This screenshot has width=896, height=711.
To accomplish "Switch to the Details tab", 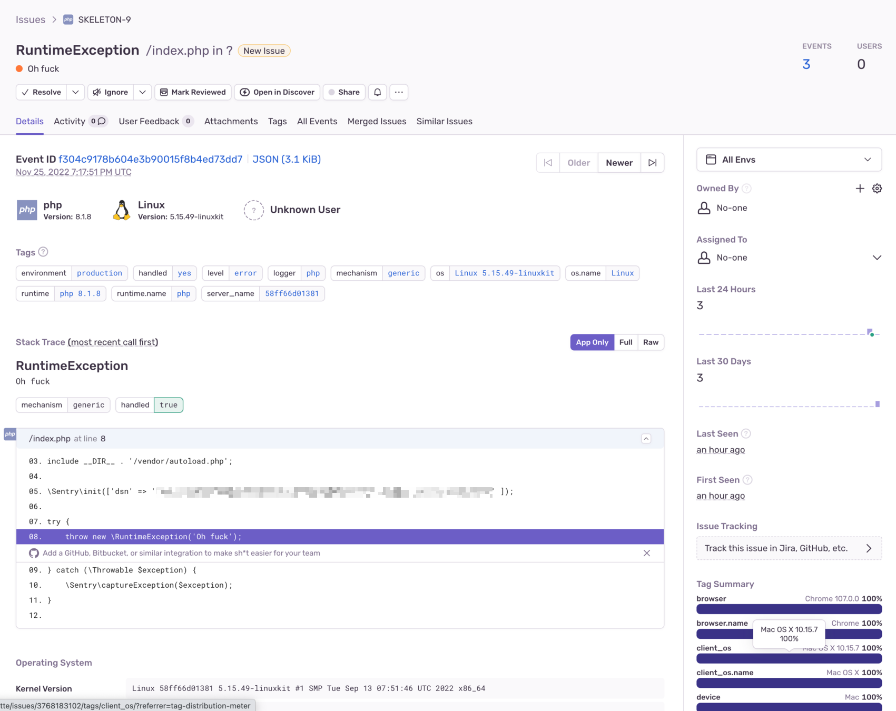I will coord(29,122).
